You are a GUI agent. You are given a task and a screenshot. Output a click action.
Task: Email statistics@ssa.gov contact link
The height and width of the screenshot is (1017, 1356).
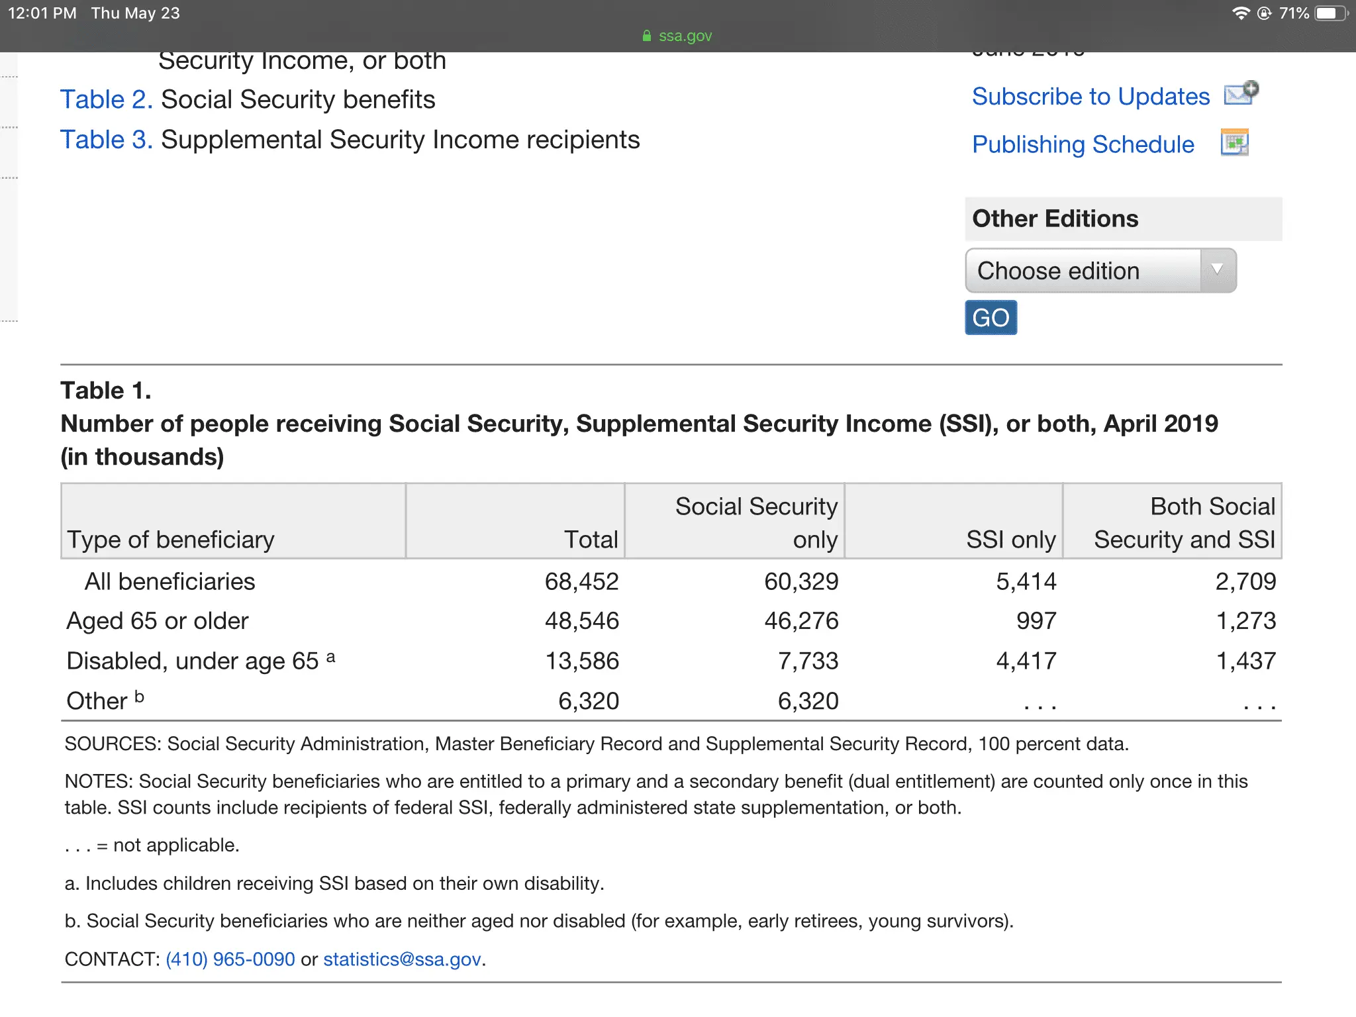coord(402,959)
